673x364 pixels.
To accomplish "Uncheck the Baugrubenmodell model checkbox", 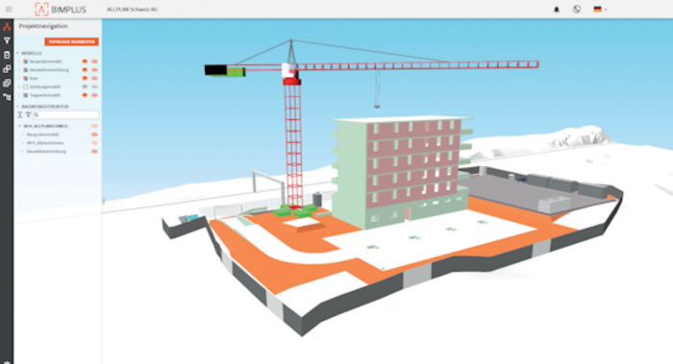I will [x=25, y=61].
